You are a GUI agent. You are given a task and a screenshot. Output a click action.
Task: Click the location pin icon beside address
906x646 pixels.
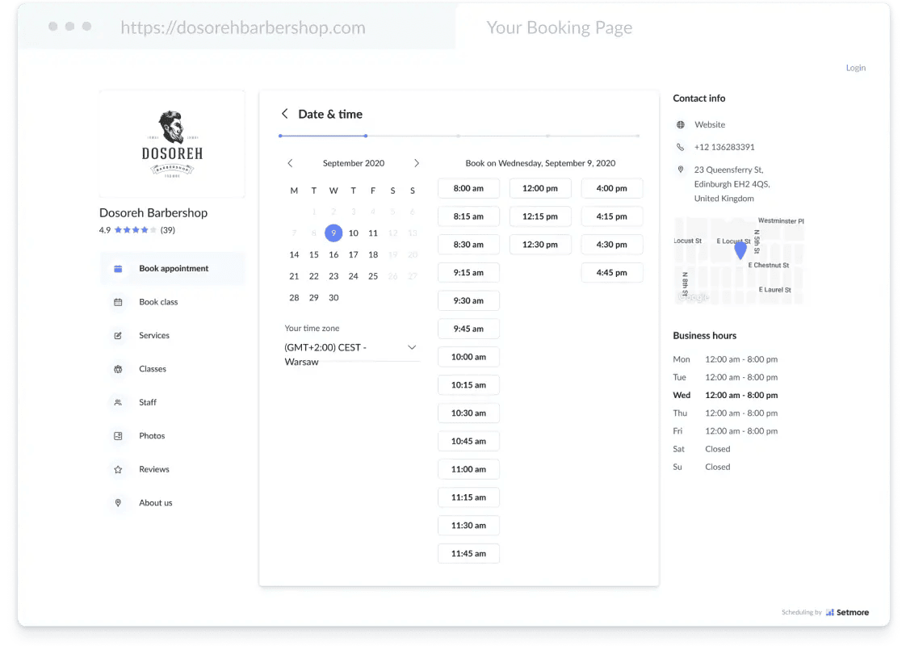[681, 170]
